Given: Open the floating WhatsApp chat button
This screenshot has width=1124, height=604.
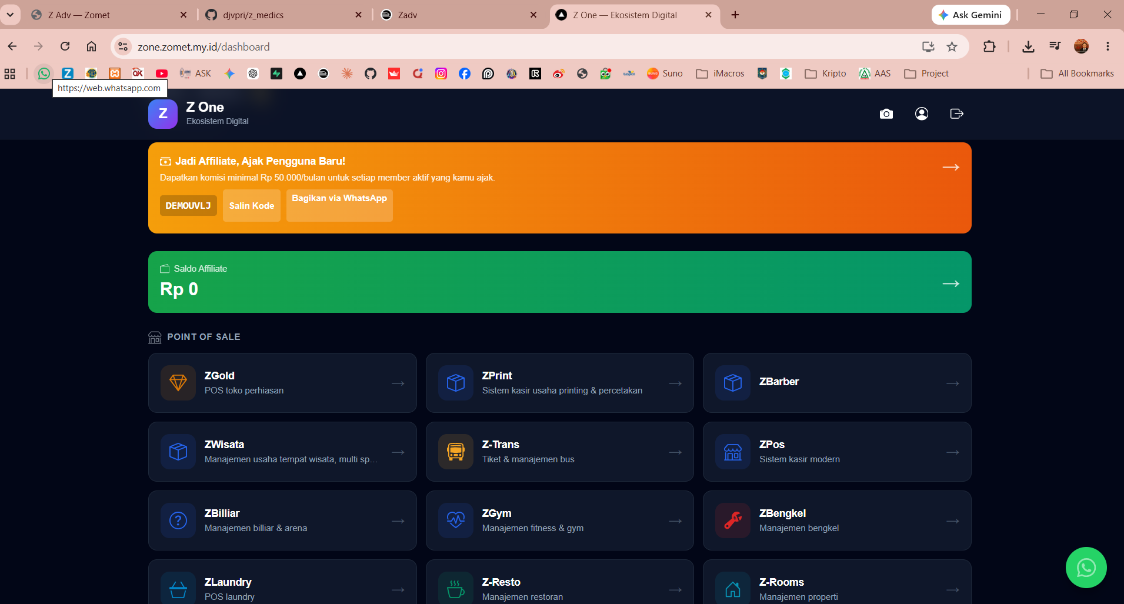Looking at the screenshot, I should [1086, 568].
